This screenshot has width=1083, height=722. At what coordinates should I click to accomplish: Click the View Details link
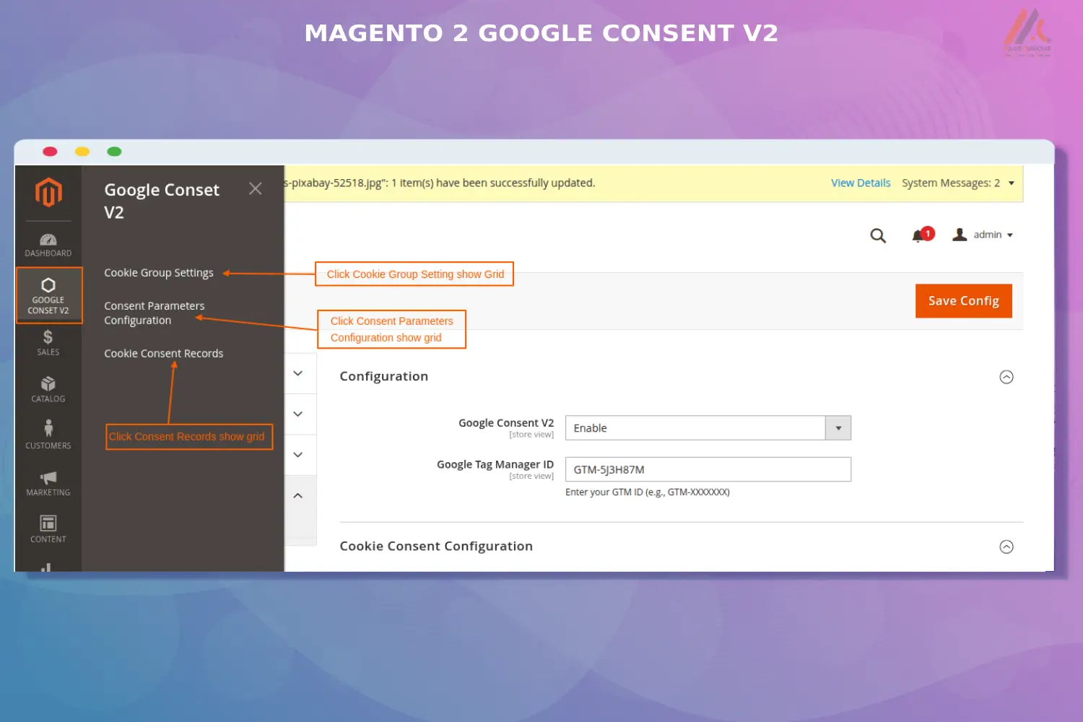click(861, 183)
